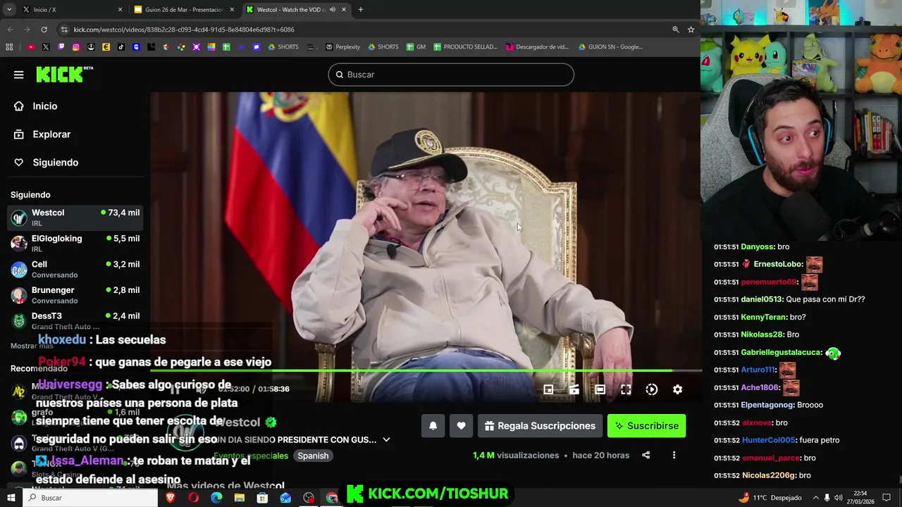
Task: Open the YouTube bookmark icon
Action: click(x=31, y=47)
